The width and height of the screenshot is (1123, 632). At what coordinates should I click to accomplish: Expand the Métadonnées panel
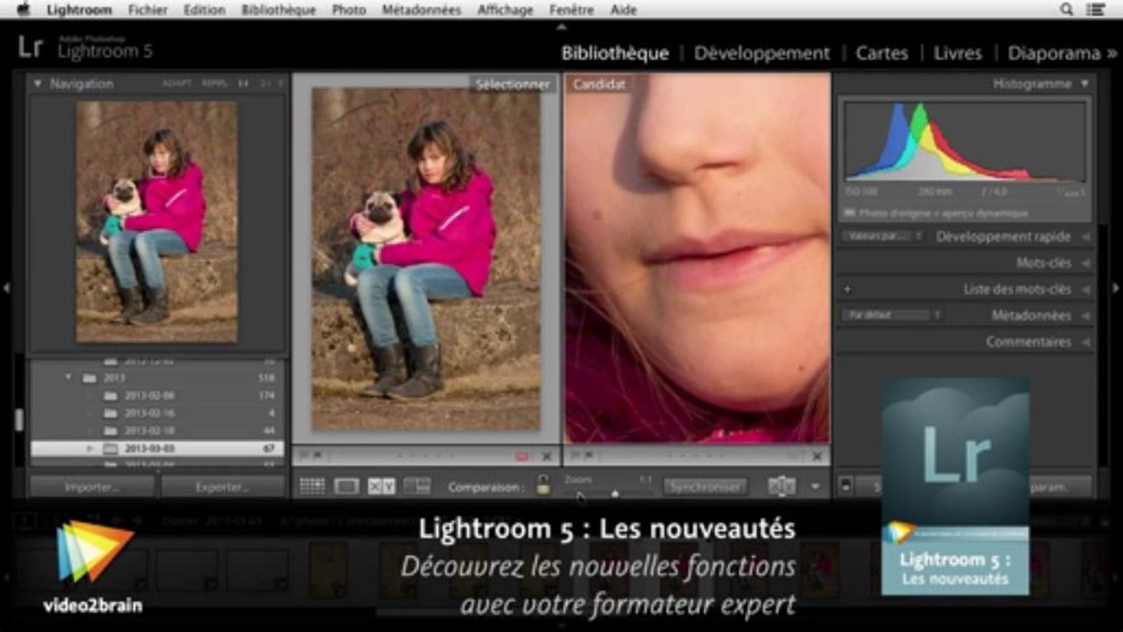[x=1086, y=315]
